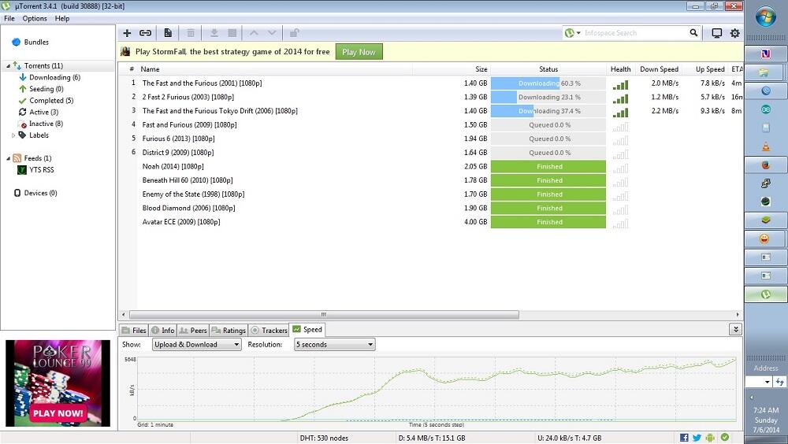Select the YTS RSS feed
This screenshot has width=788, height=444.
click(41, 170)
